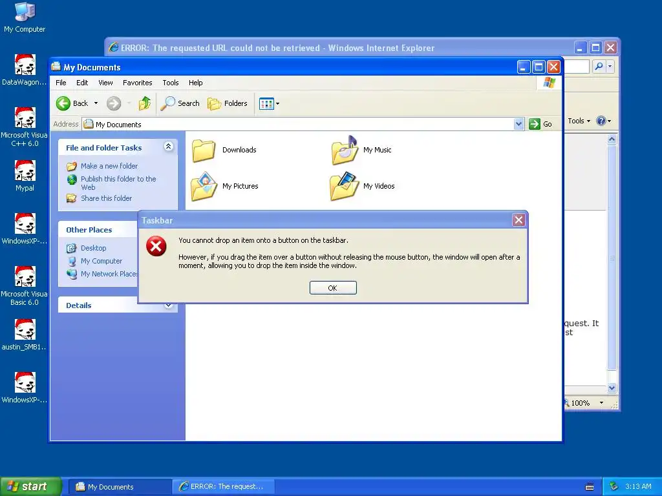Select the Microsoft Visual Basic 6.0 shortcut
This screenshot has height=496, width=662.
[25, 285]
